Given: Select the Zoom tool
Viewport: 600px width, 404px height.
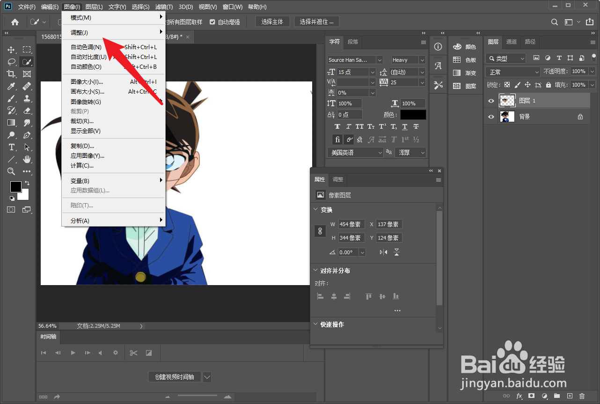Looking at the screenshot, I should (11, 171).
